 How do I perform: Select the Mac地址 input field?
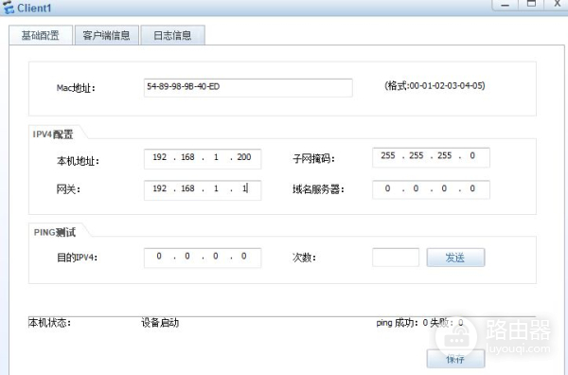coord(248,88)
